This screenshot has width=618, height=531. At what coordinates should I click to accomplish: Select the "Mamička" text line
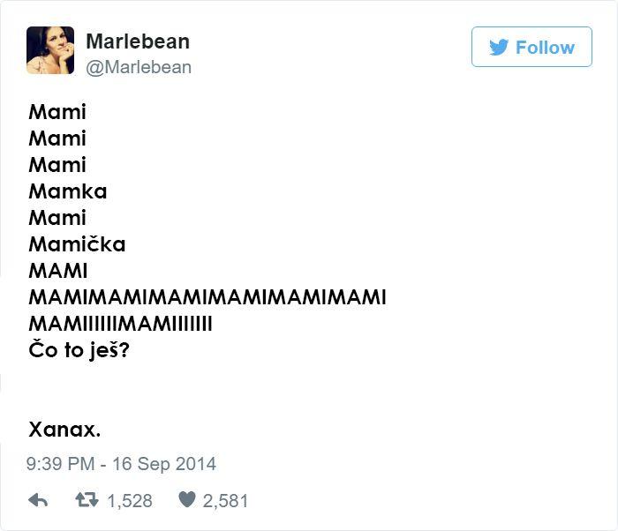(77, 244)
